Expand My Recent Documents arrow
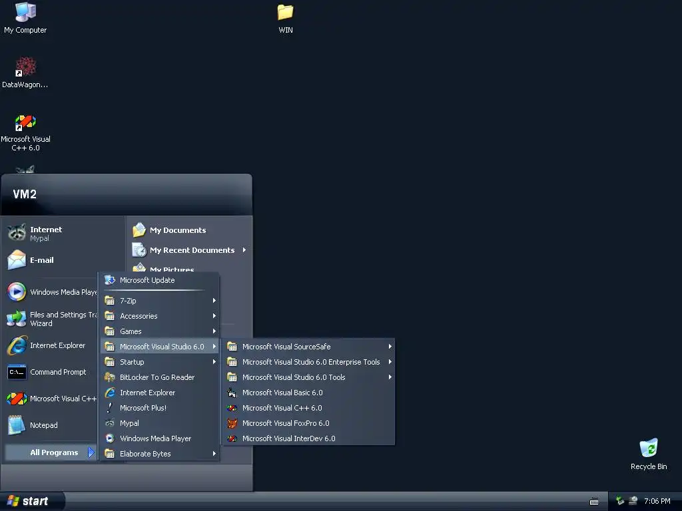This screenshot has width=682, height=511. (x=244, y=250)
